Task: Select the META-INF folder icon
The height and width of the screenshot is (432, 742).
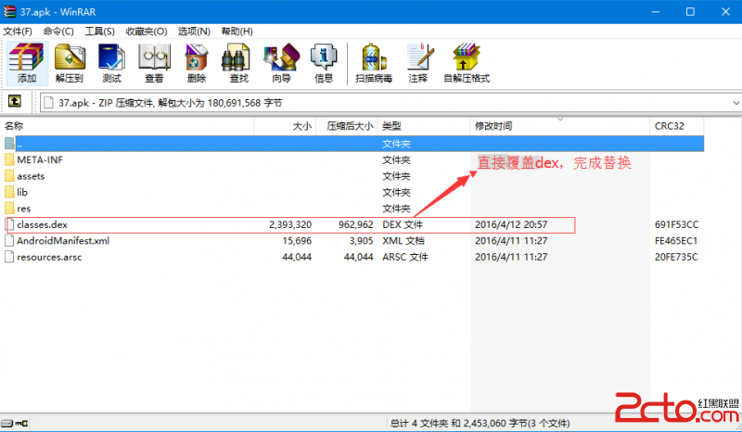Action: pyautogui.click(x=9, y=160)
